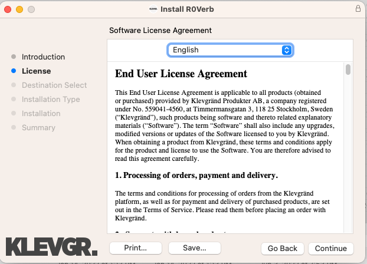Open the English language dropdown
Screen dimensions: 367x264
[230, 50]
